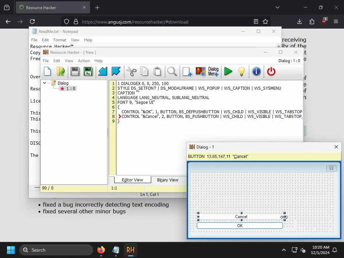Open Resource Hacker Action menu
The image size is (344, 258).
(84, 61)
